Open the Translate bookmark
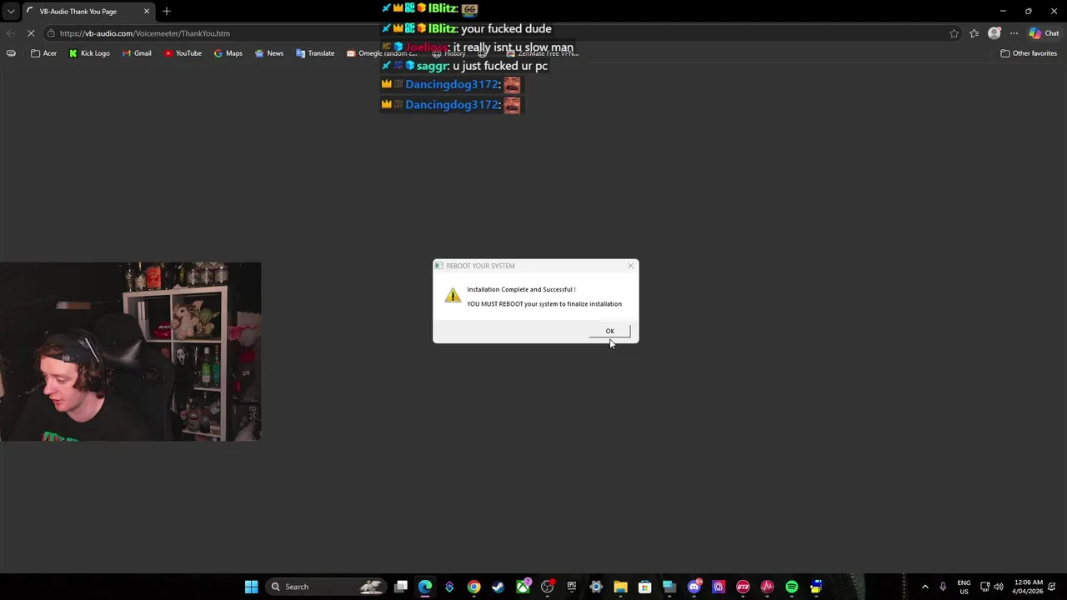The height and width of the screenshot is (600, 1067). pyautogui.click(x=315, y=53)
